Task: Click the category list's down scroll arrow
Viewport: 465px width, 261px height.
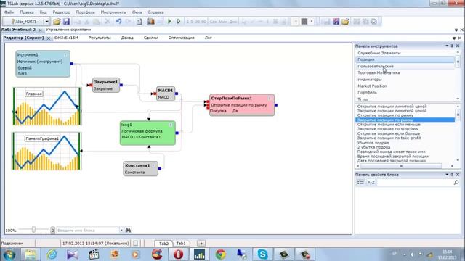Action: [x=458, y=99]
